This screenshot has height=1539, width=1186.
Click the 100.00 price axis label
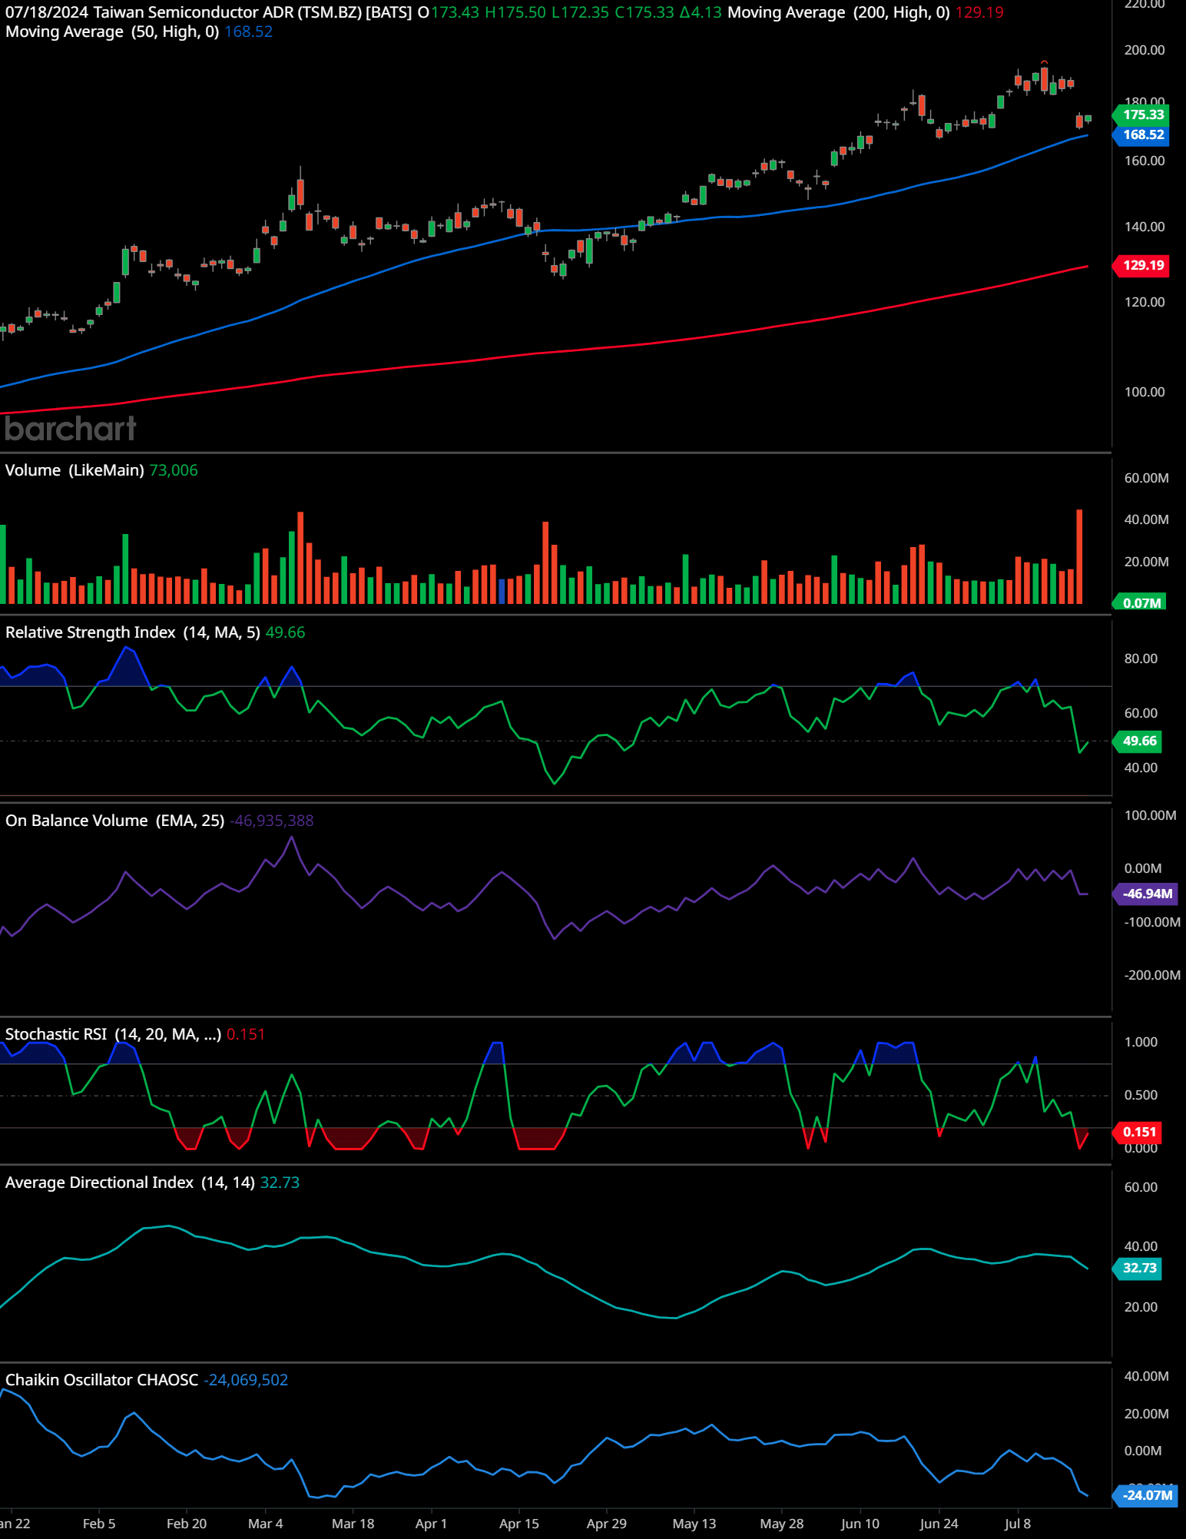(x=1145, y=392)
